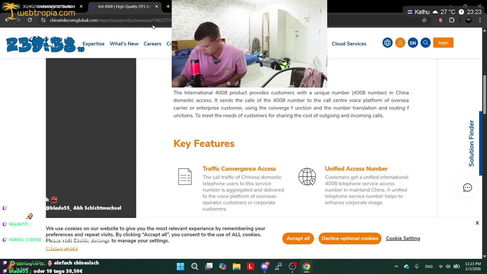
Task: Open site search magnifier icon
Action: tap(425, 43)
